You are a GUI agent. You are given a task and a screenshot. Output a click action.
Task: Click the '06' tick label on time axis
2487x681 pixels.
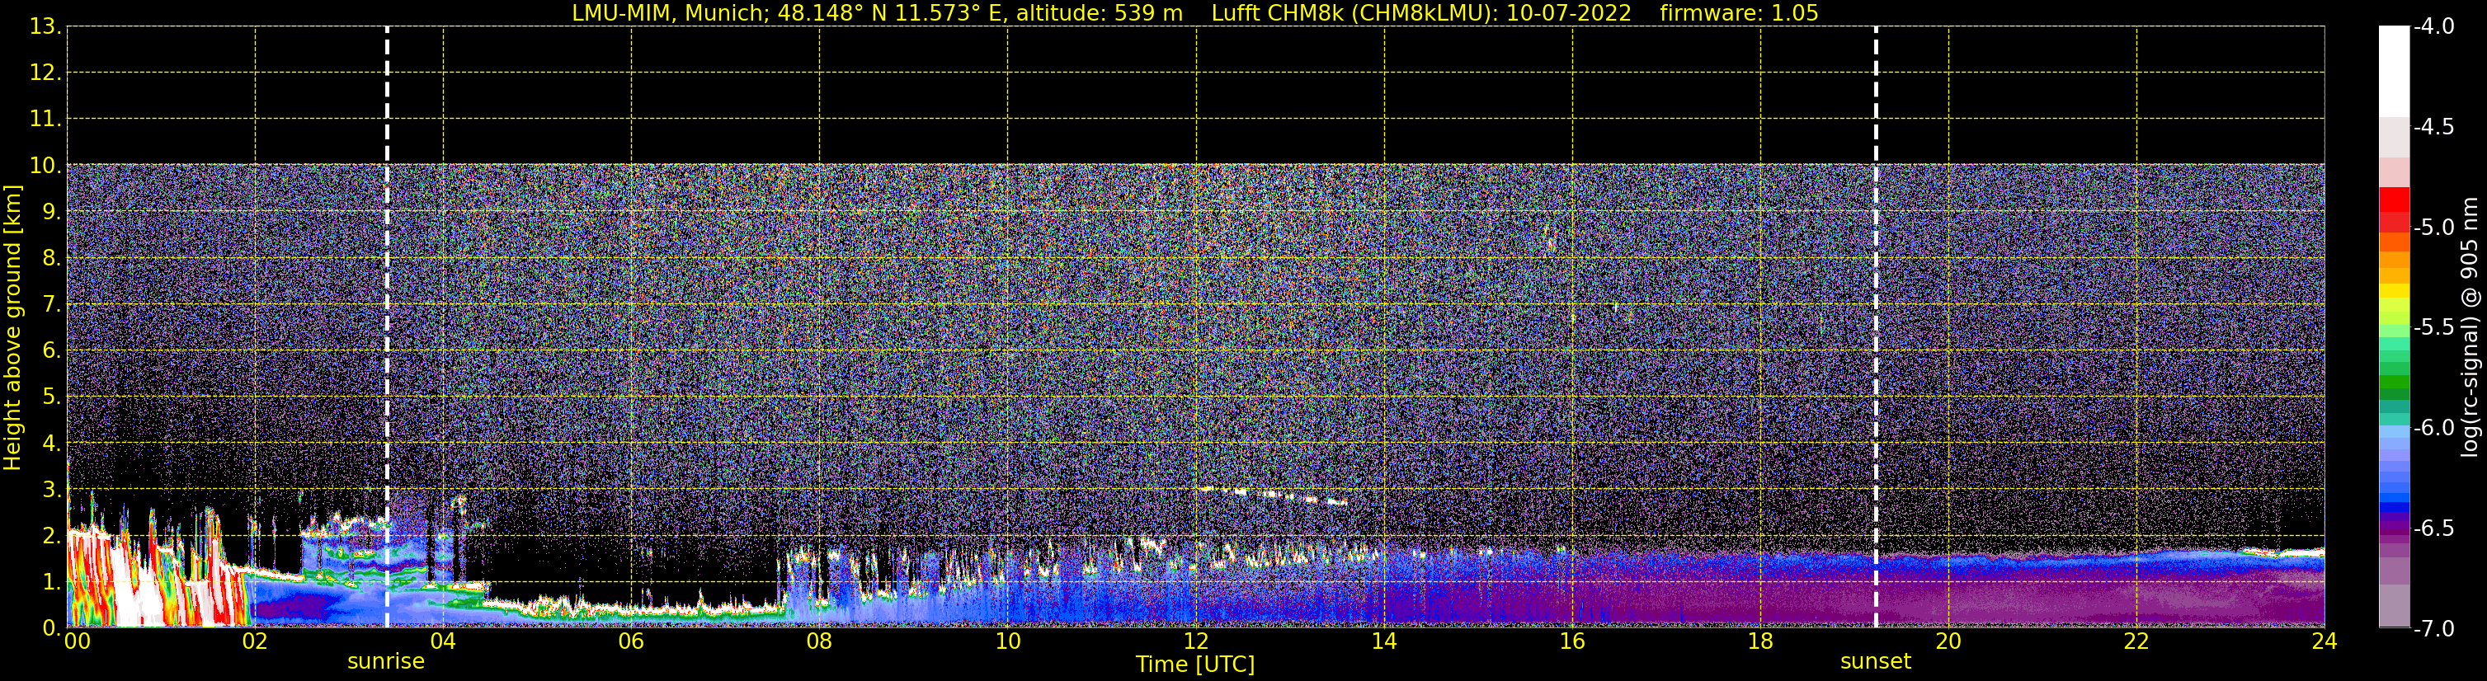(x=630, y=641)
